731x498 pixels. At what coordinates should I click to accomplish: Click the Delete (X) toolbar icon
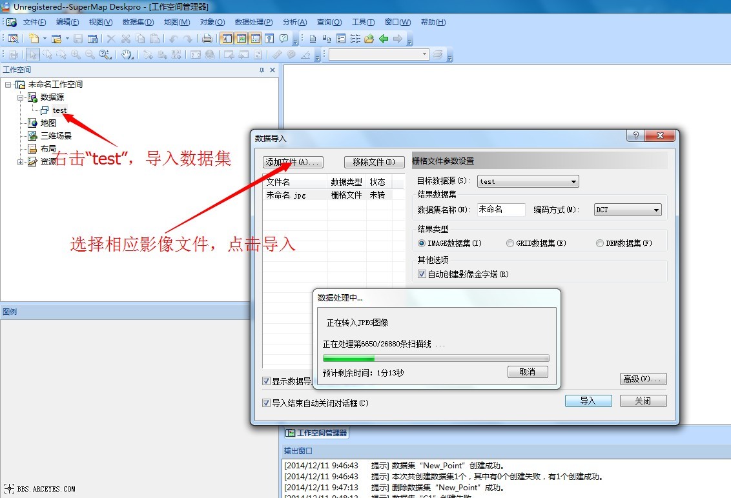[x=111, y=39]
